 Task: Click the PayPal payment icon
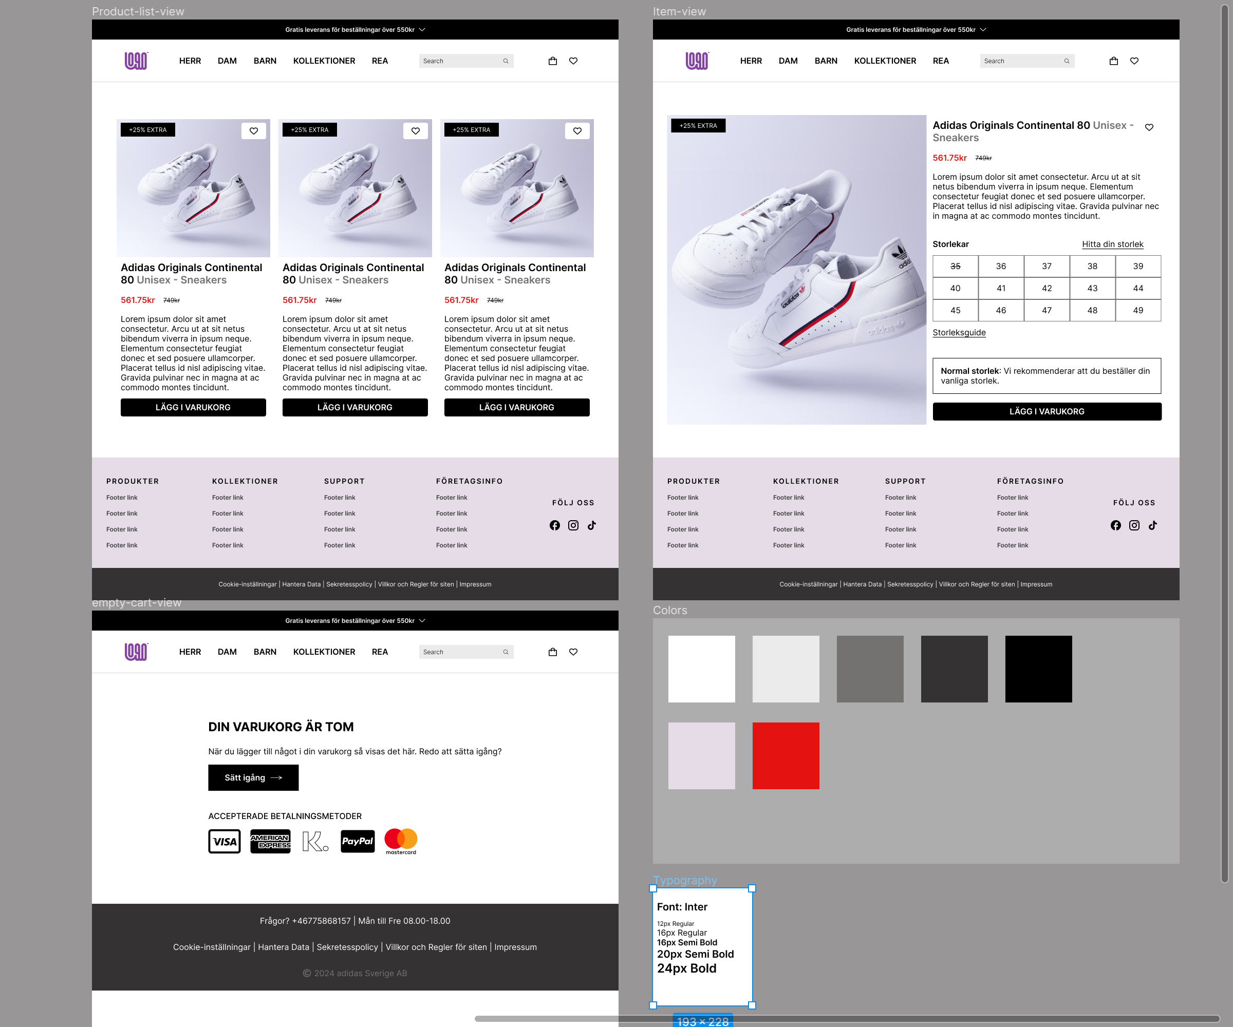pos(358,841)
